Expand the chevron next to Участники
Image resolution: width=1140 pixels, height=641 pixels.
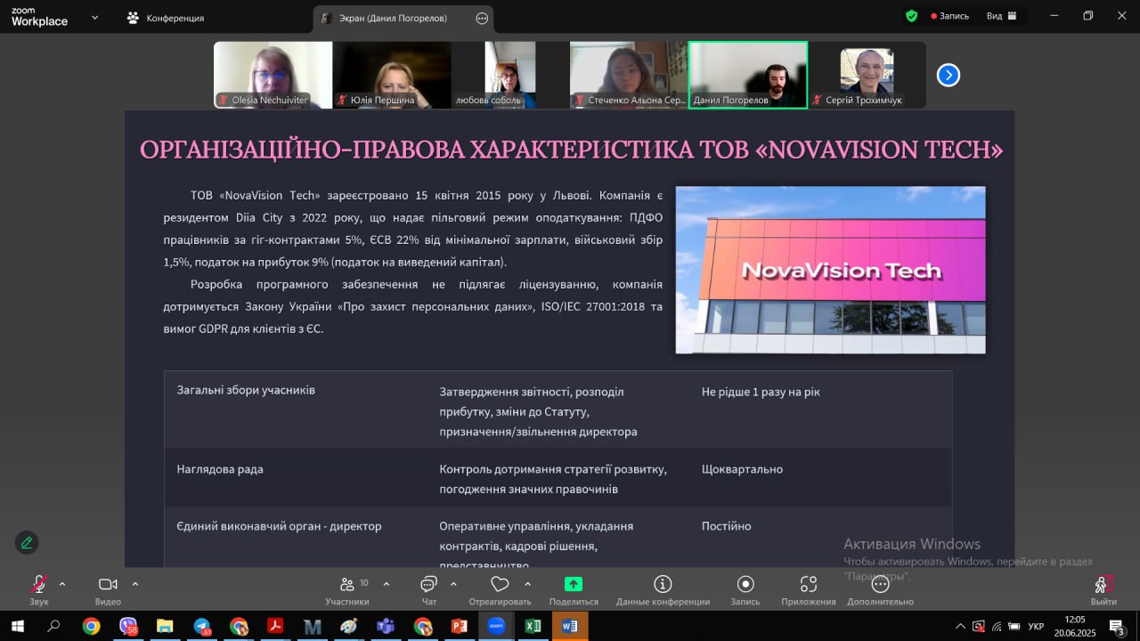(387, 584)
